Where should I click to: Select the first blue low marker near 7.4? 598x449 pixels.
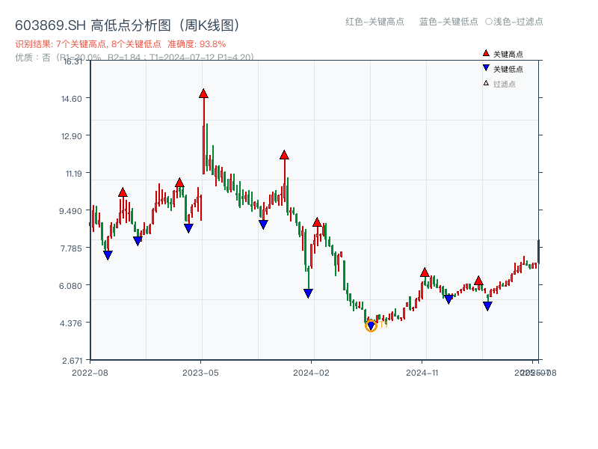pos(108,255)
